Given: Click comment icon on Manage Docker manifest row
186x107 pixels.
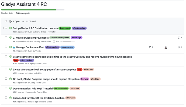Looking at the screenshot, I should point(179,47).
